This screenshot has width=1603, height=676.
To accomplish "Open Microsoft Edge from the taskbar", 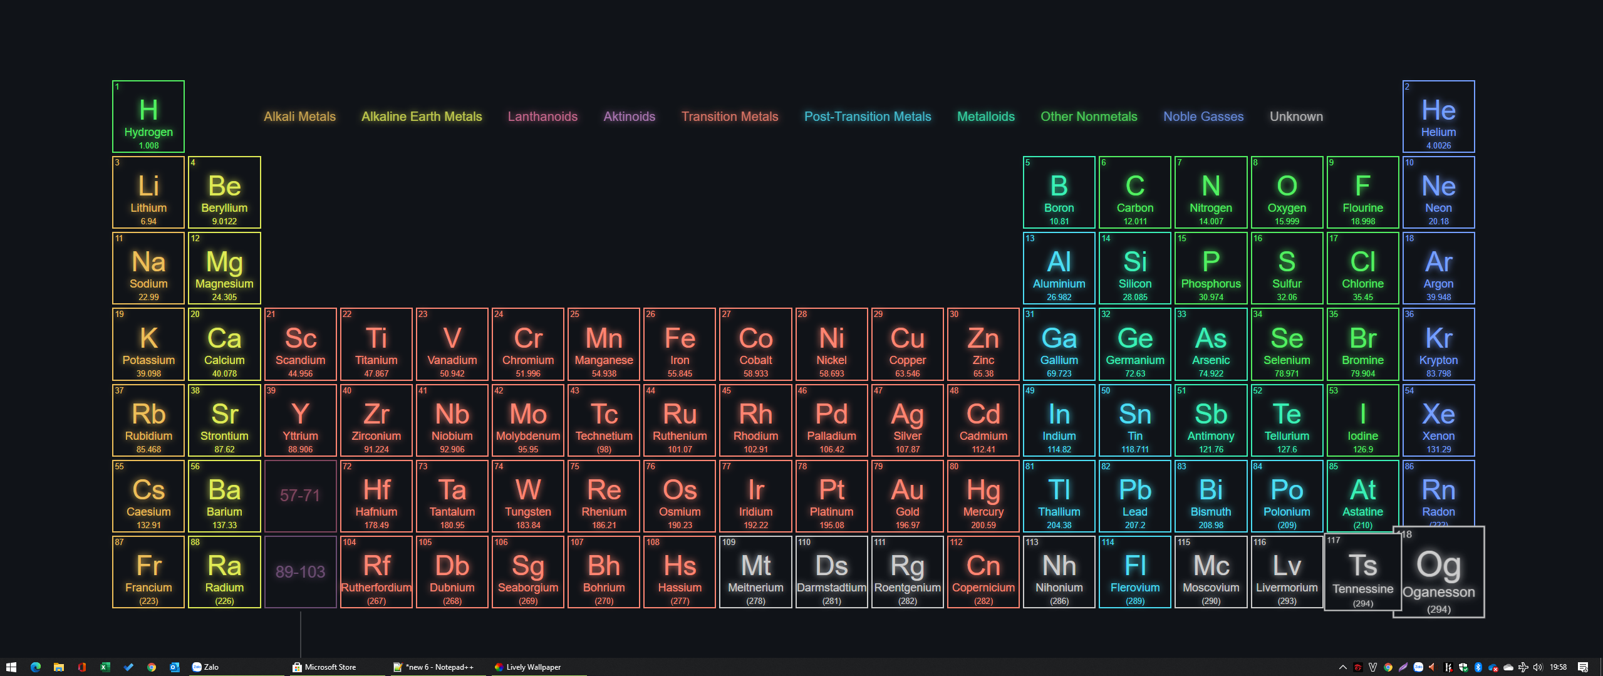I will point(35,667).
